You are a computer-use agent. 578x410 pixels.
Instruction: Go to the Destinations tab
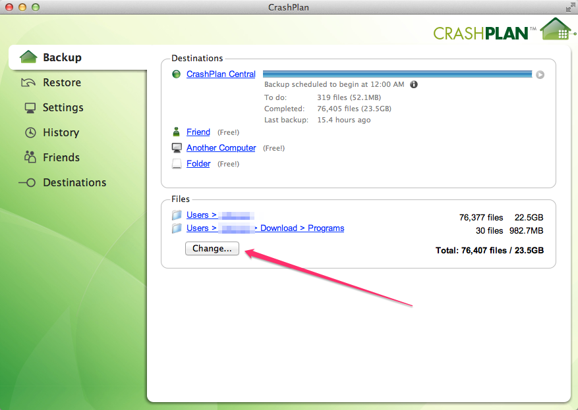[74, 182]
